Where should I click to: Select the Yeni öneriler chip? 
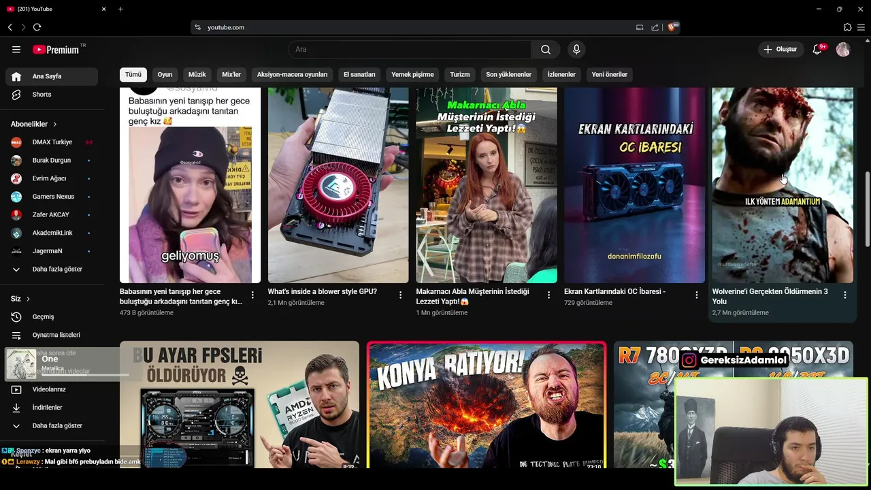pos(610,74)
